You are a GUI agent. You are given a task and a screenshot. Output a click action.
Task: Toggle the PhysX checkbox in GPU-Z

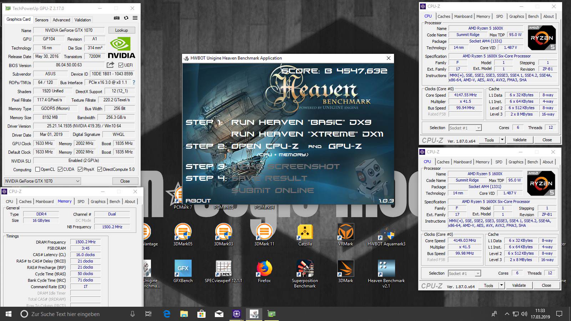point(80,169)
